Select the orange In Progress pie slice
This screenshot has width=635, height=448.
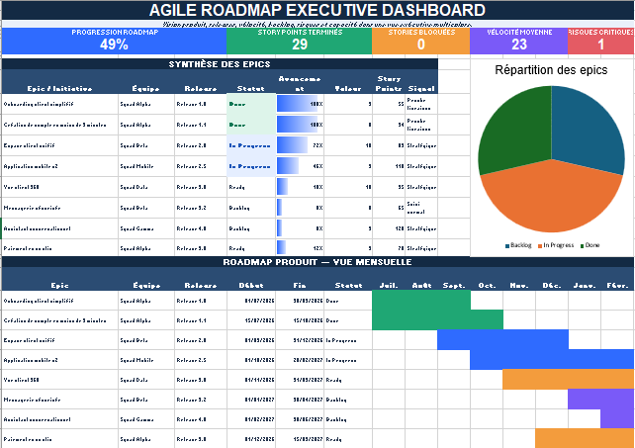(551, 199)
